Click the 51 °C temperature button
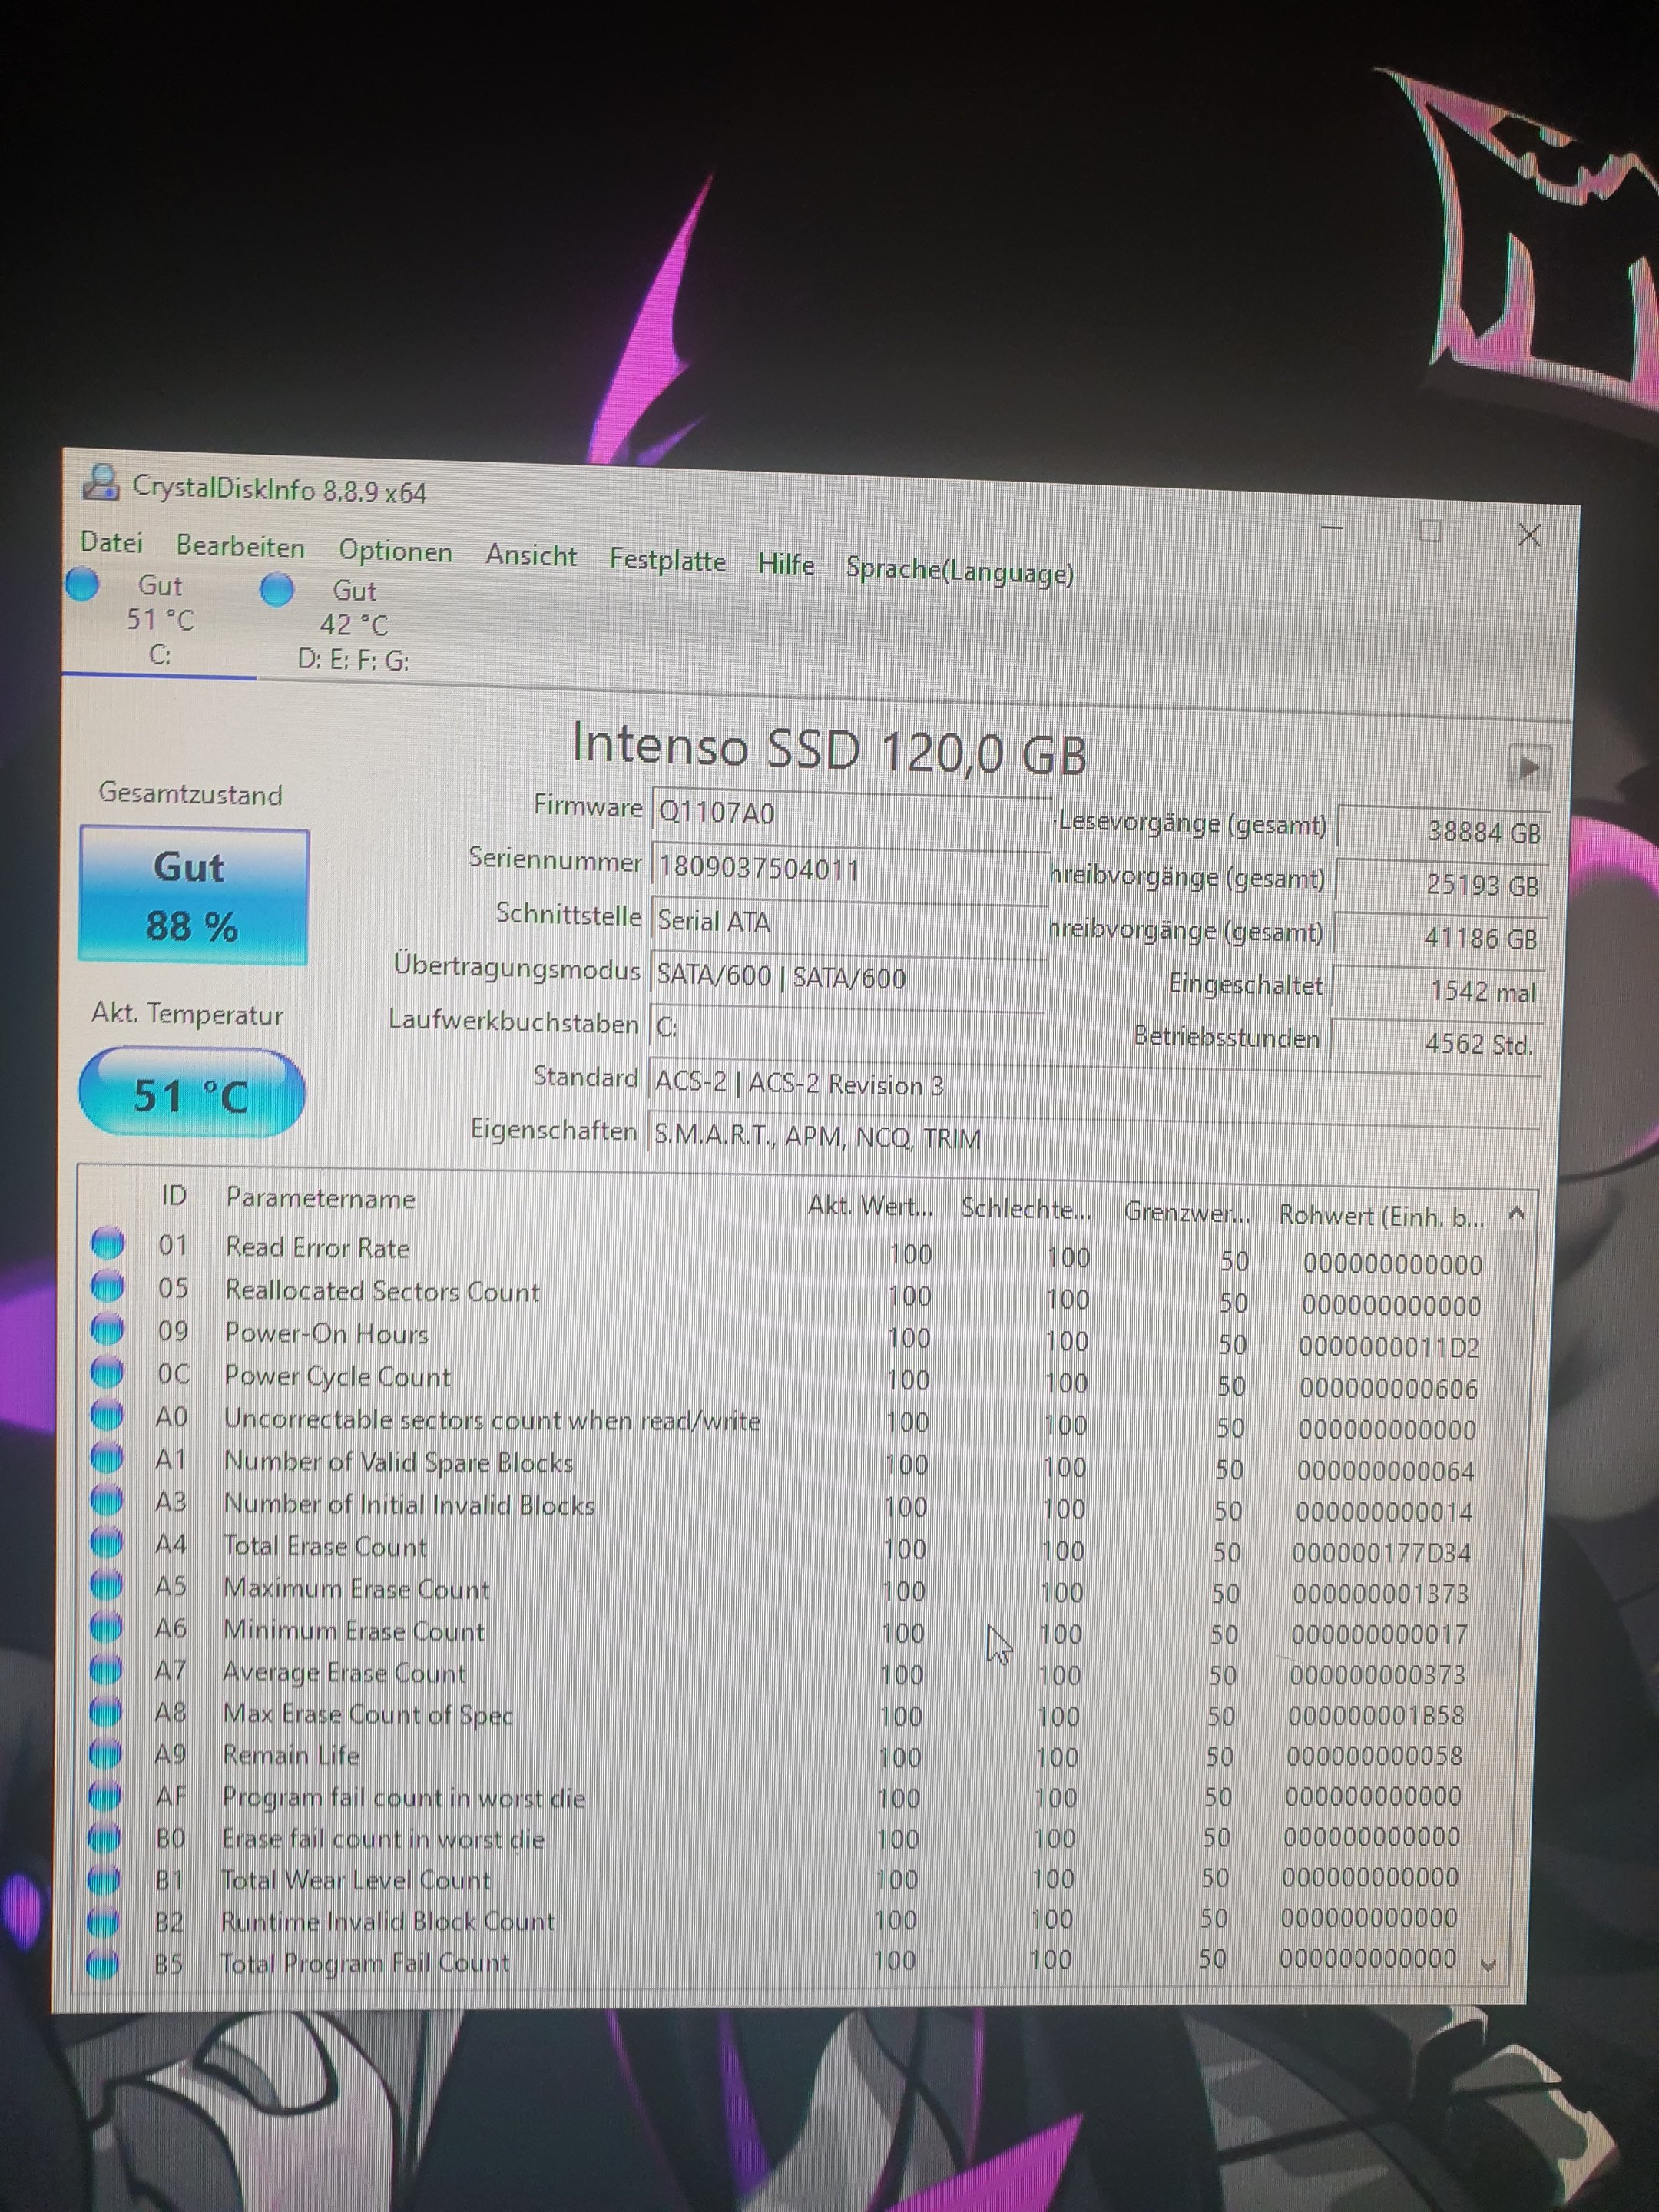 pos(192,1093)
